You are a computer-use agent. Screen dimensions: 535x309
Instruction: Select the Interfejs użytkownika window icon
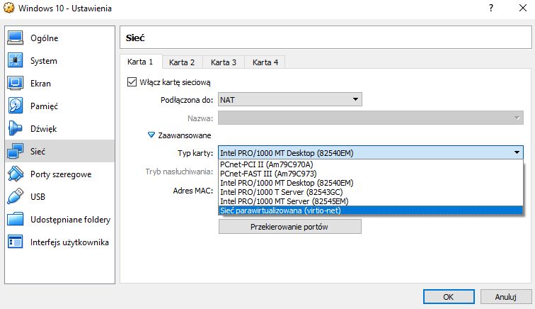[x=16, y=242]
